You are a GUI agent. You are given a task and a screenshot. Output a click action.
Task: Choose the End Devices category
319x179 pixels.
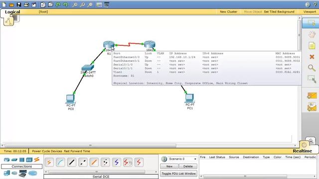(6, 174)
